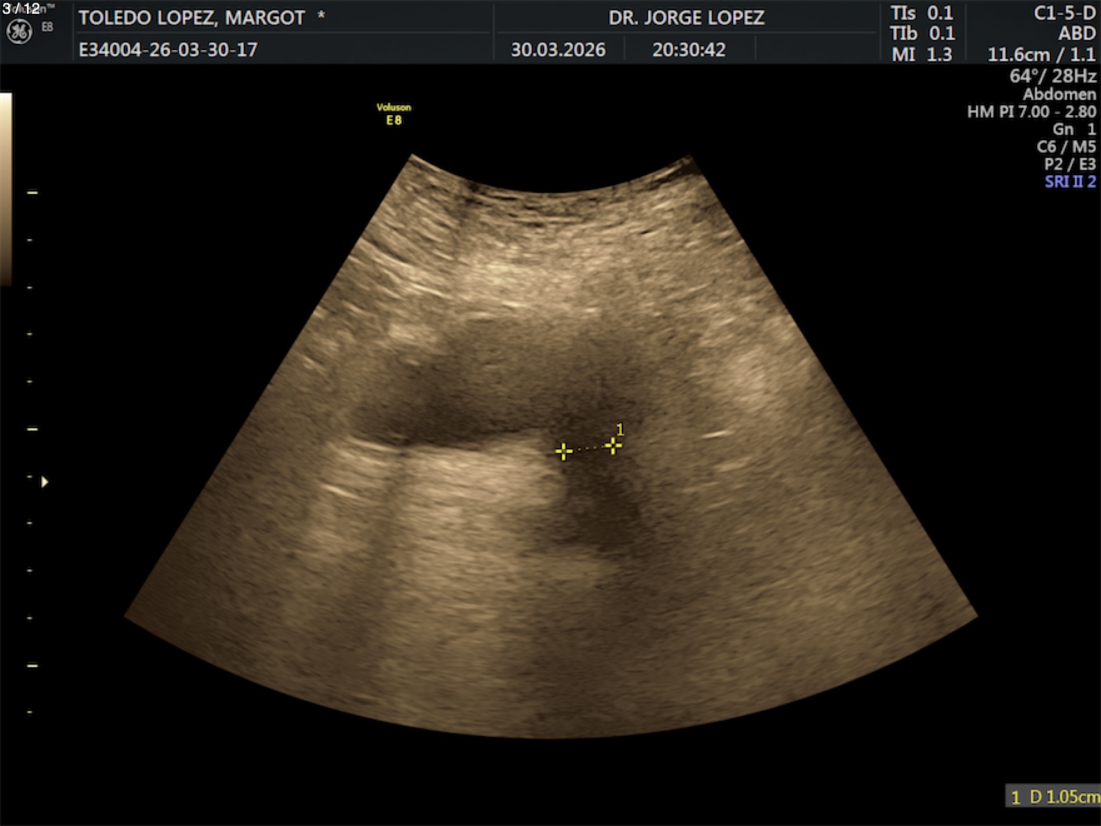The image size is (1101, 826).
Task: Click the DR. JORGE LOPEZ field
Action: [686, 18]
